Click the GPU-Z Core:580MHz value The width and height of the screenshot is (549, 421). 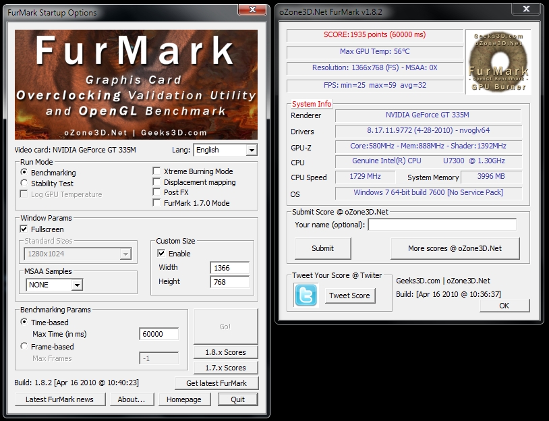point(428,146)
